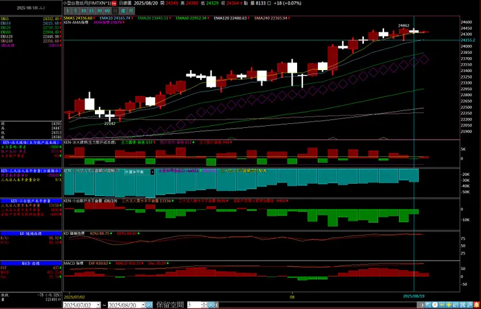Click the yellow plus zoom-in icon
The height and width of the screenshot is (309, 481).
pyautogui.click(x=448, y=305)
